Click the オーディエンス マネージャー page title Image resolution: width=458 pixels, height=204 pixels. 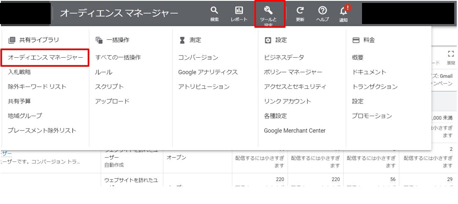click(119, 13)
